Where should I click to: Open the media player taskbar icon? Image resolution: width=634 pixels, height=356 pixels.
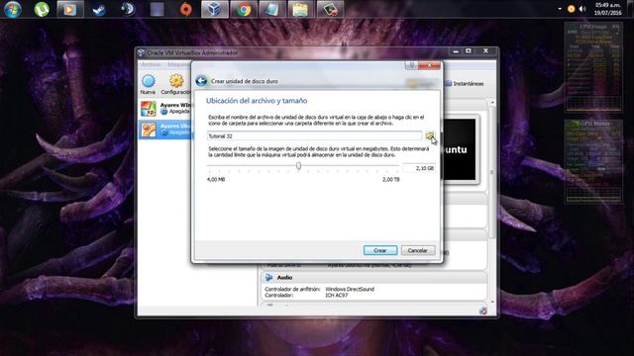(x=70, y=9)
